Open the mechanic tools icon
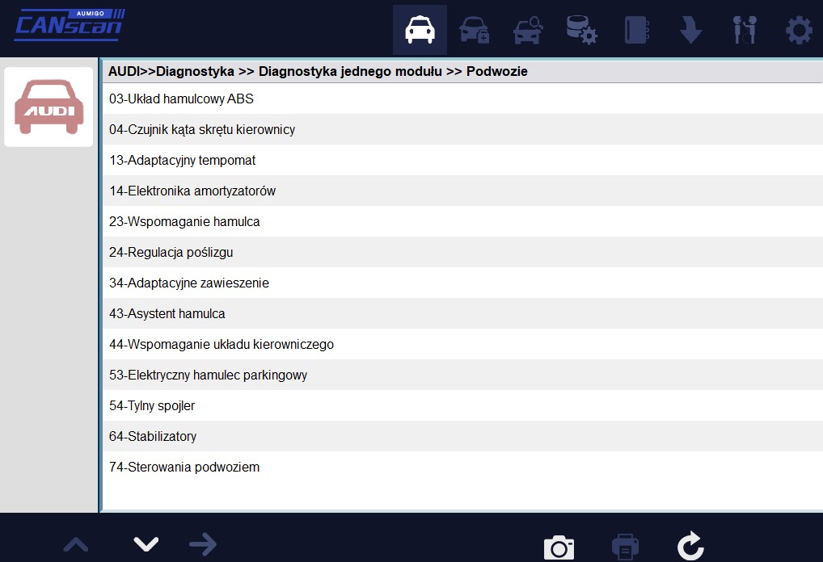 745,30
